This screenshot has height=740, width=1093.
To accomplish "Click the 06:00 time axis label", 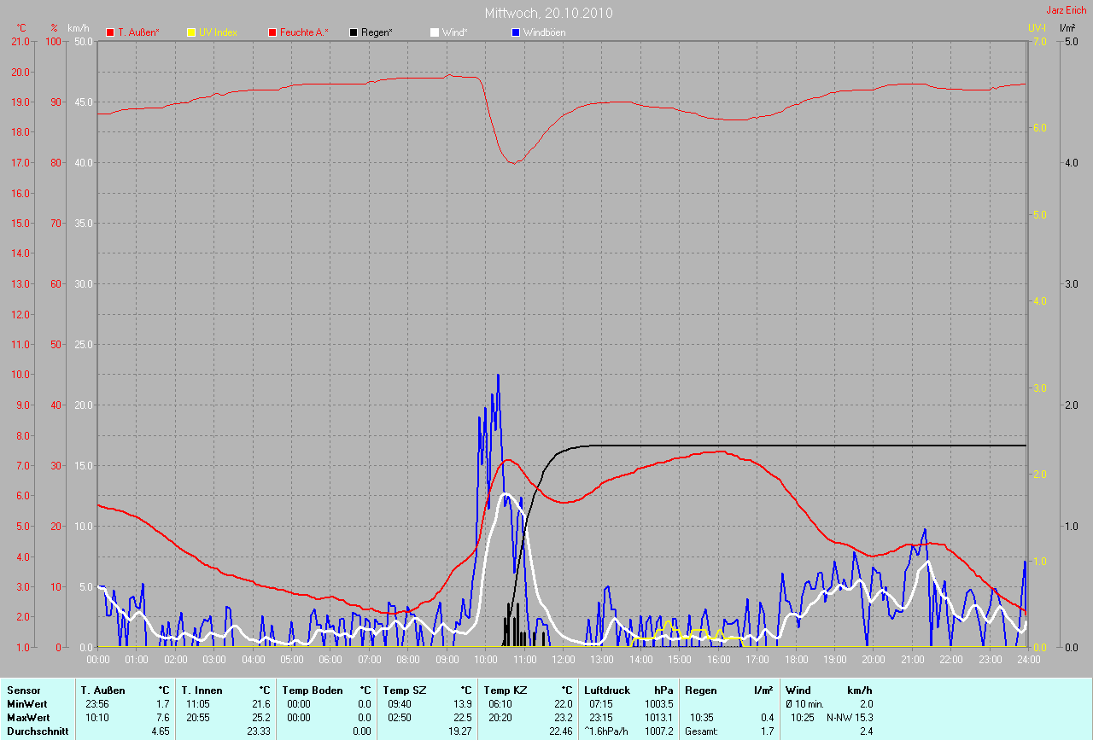I will click(330, 660).
